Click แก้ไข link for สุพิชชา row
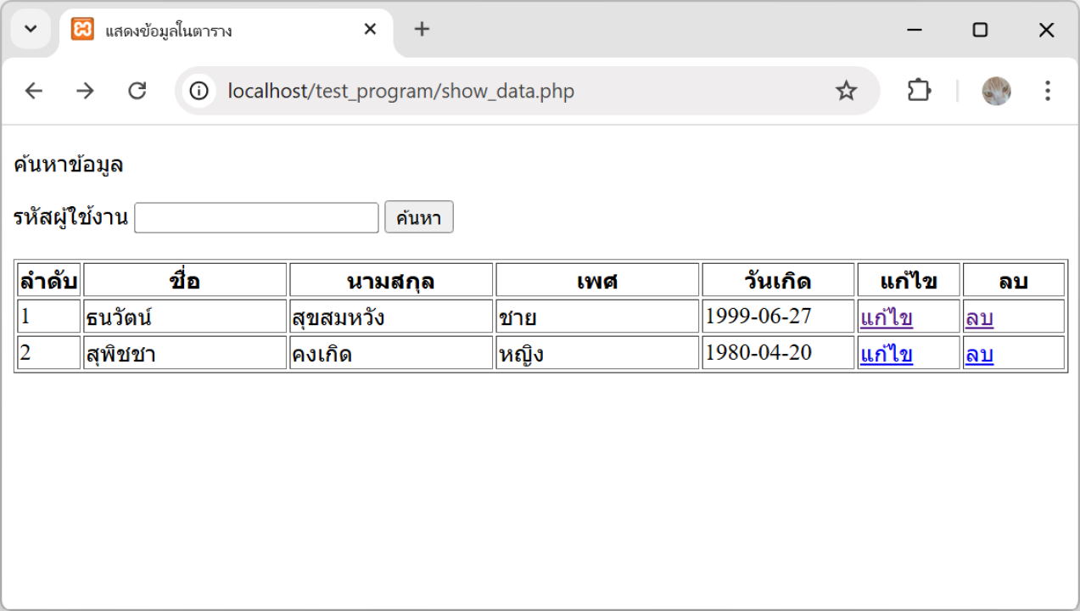Screen dimensions: 1080x611 pyautogui.click(x=887, y=354)
